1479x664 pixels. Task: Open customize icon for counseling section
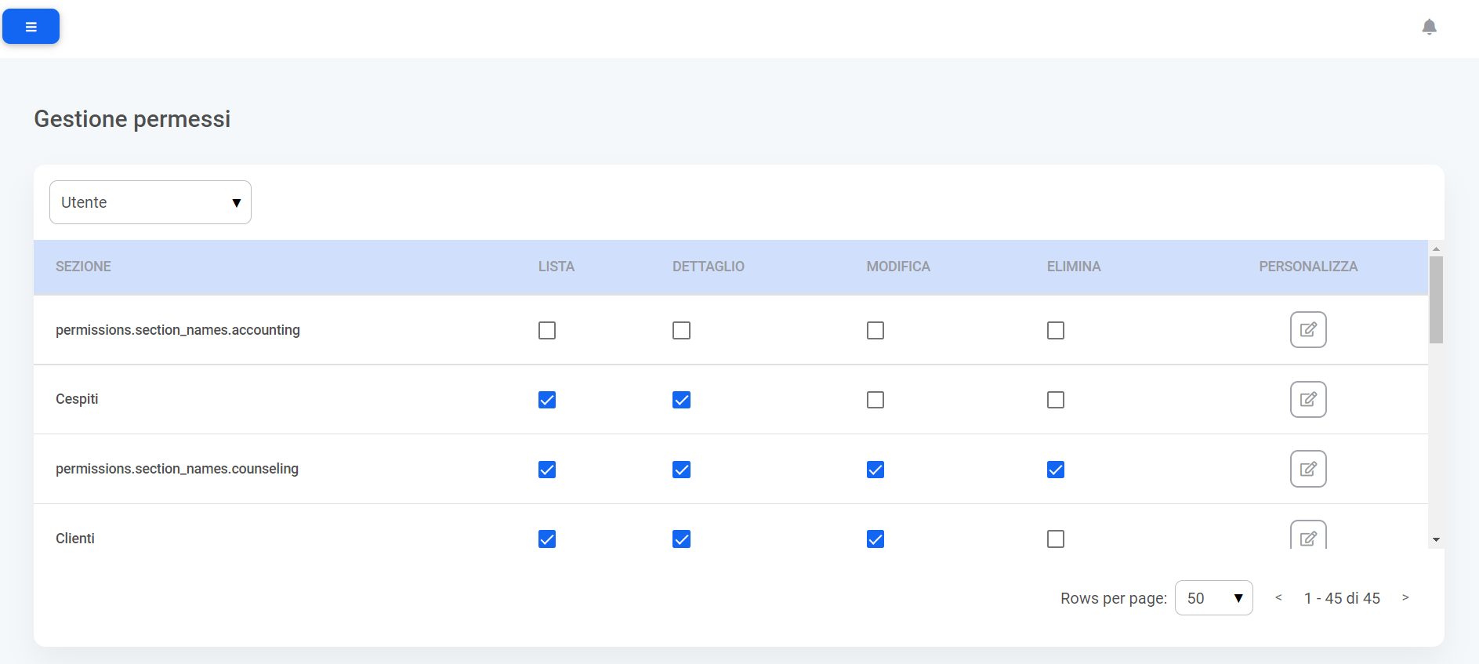(1307, 469)
